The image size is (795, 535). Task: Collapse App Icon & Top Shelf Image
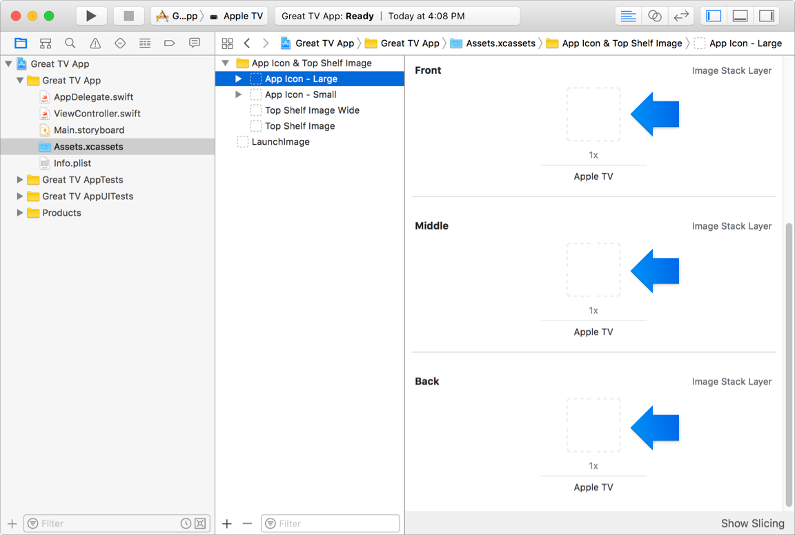[x=225, y=63]
